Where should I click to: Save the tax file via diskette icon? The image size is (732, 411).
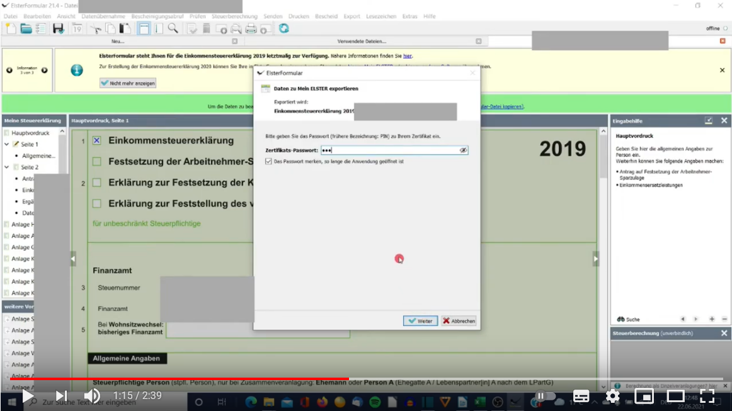pyautogui.click(x=58, y=28)
